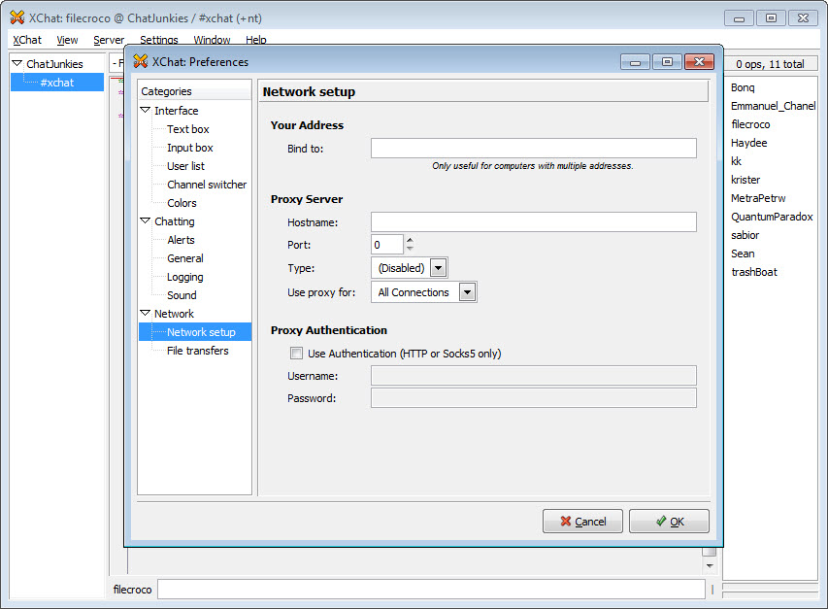Select user trashBoat in user list

point(754,272)
